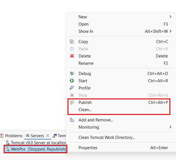Expand the Show In submenu arrow
This screenshot has height=160, width=176.
click(170, 31)
